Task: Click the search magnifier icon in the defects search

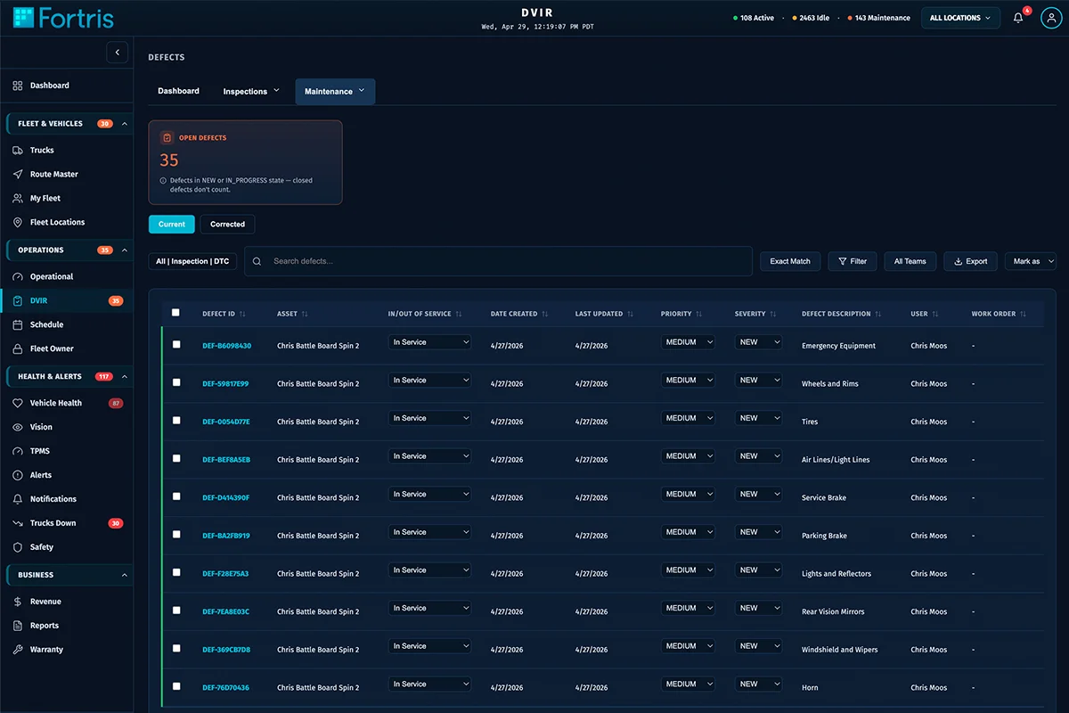Action: coord(257,262)
